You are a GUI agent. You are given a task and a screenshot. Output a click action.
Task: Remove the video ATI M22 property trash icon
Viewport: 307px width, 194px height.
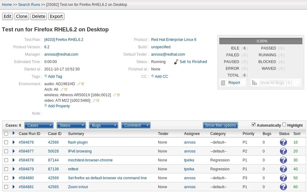click(x=98, y=100)
